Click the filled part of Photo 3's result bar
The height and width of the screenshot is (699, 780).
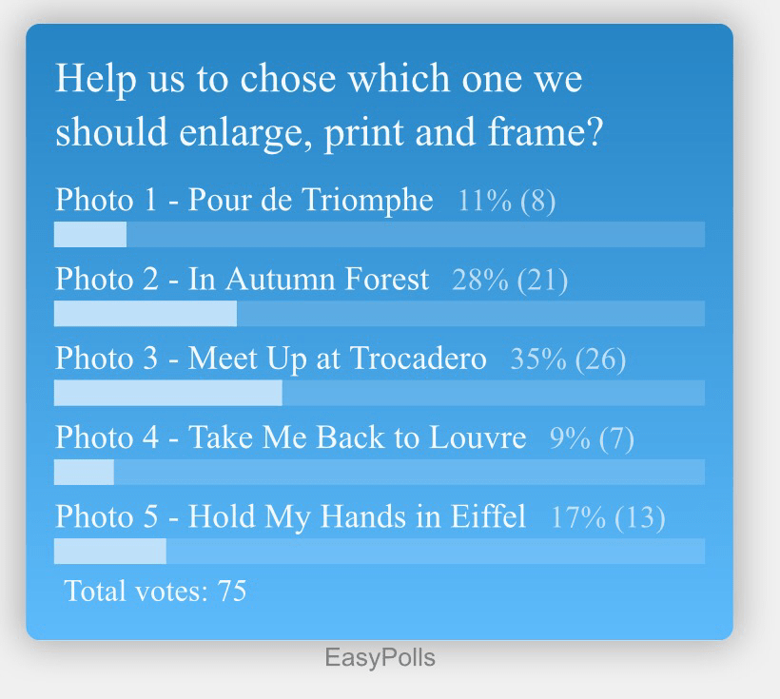pyautogui.click(x=168, y=393)
